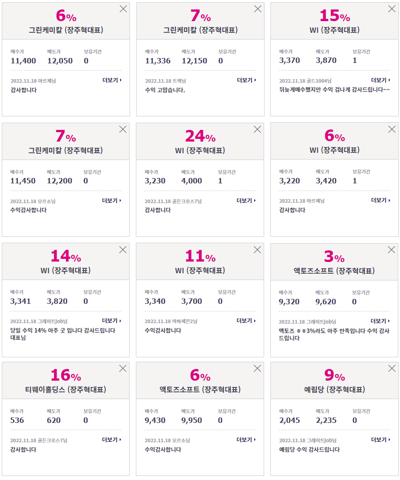Dismiss the 9% 예림당 card
This screenshot has width=400, height=480.
392,368
